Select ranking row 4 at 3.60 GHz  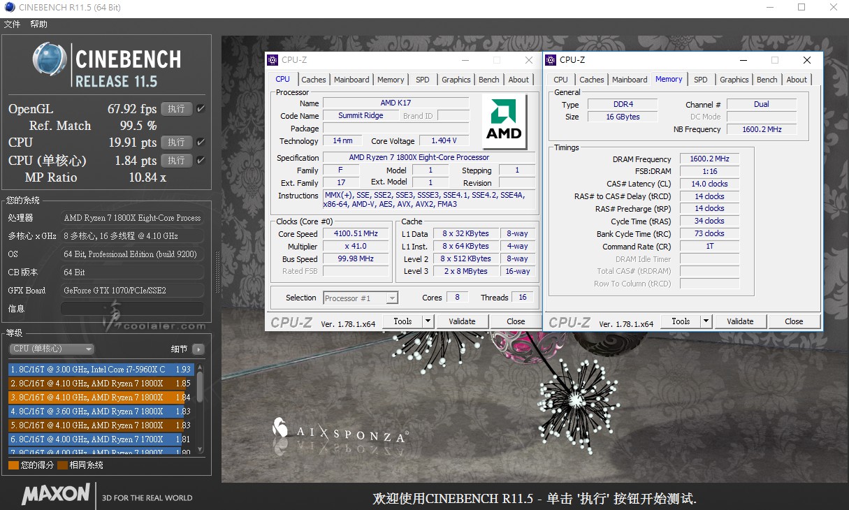(x=101, y=411)
